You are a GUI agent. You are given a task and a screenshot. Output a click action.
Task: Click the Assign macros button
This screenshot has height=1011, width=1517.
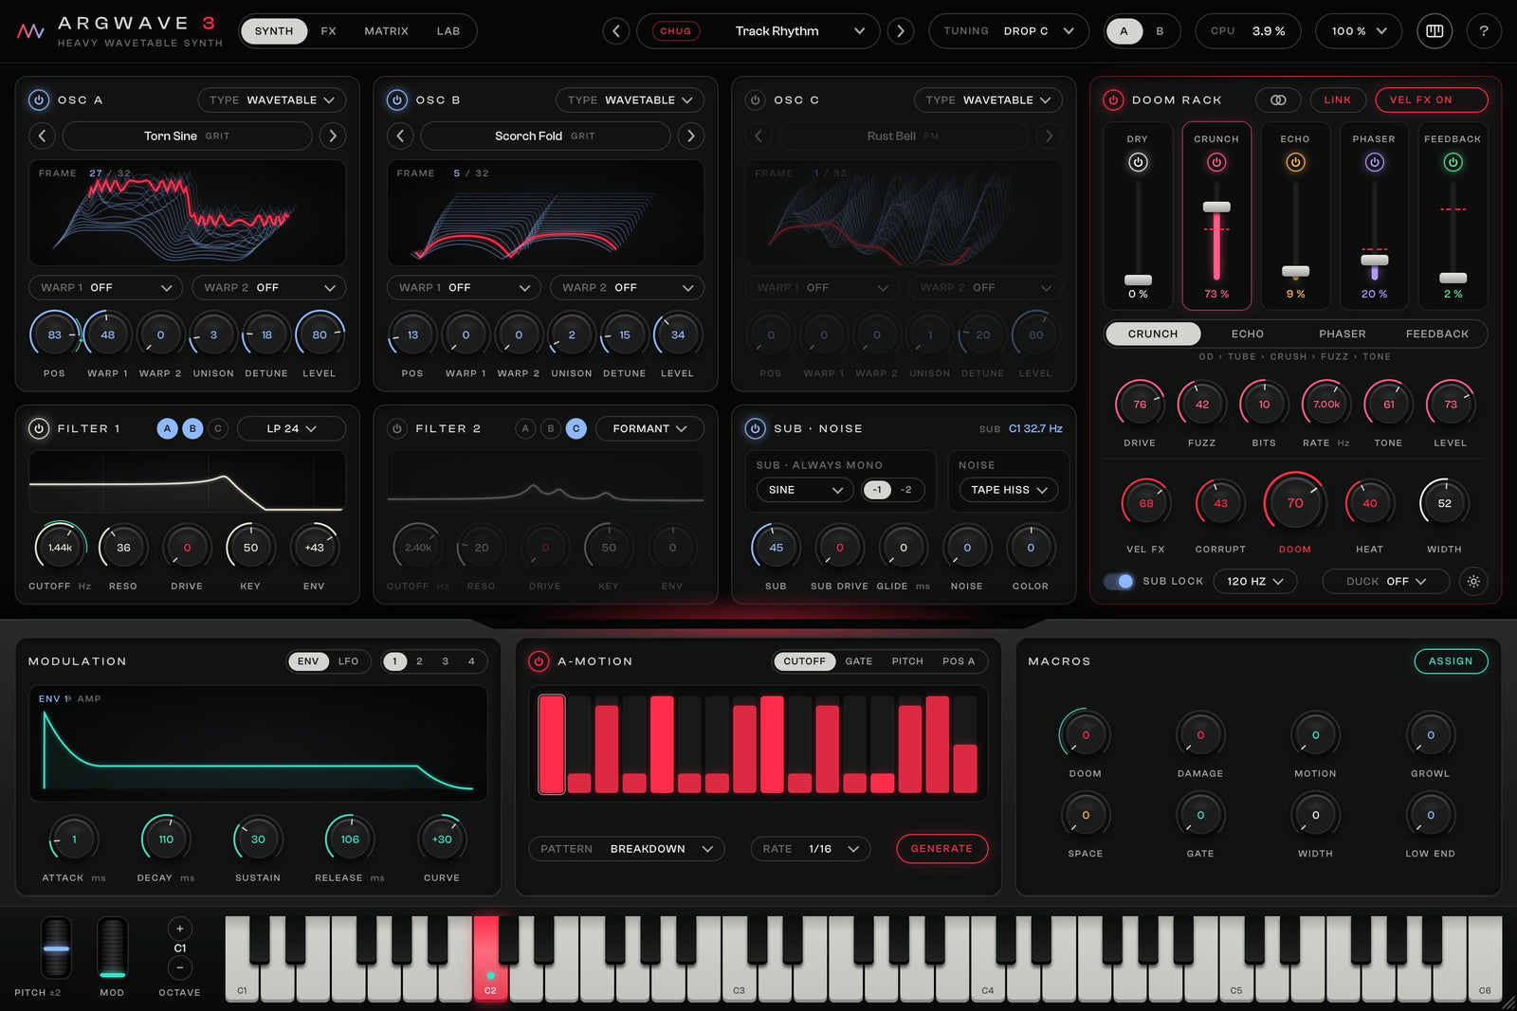[x=1451, y=661]
